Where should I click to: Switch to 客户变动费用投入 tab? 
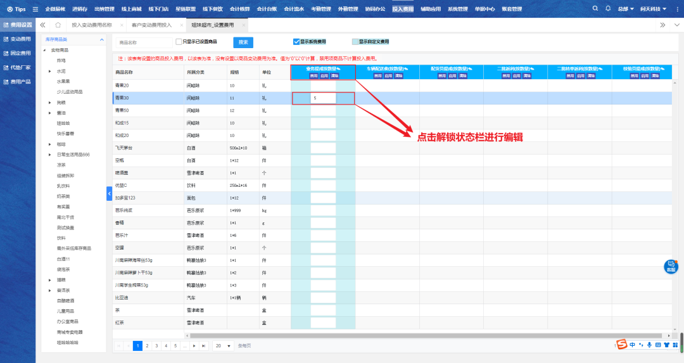click(x=151, y=25)
